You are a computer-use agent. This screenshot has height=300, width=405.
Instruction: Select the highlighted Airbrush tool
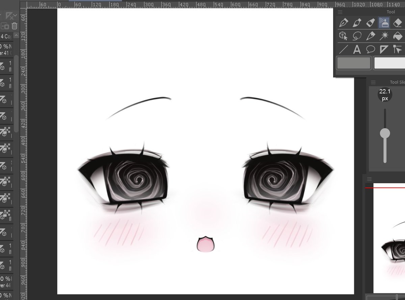[x=384, y=23]
